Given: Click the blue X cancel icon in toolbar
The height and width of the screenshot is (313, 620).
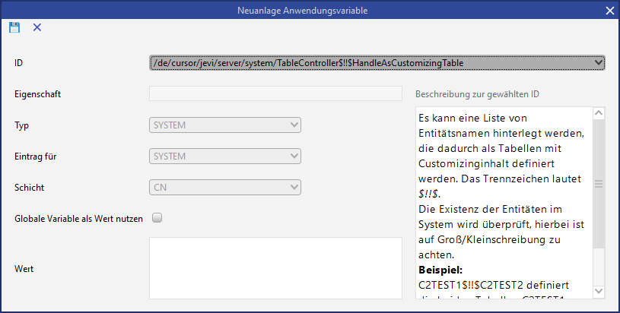Looking at the screenshot, I should click(x=37, y=27).
